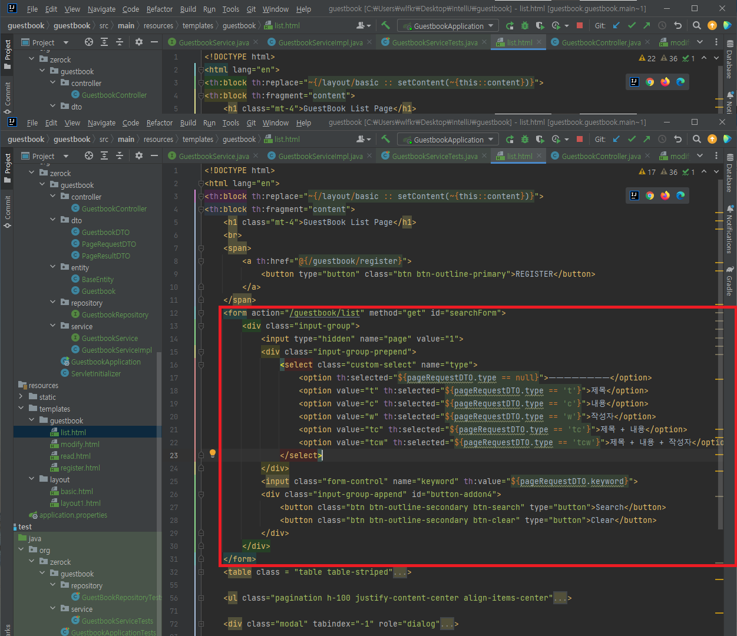Select application.properties in front window tree
Screen dimensions: 737x636
[x=73, y=515]
